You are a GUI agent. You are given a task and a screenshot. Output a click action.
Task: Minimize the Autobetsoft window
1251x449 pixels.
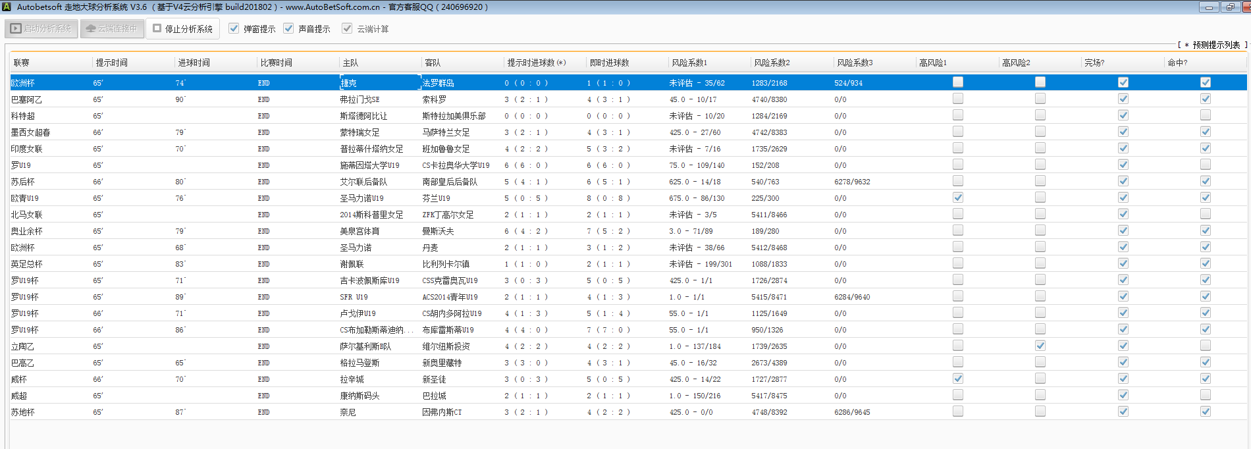(1208, 7)
